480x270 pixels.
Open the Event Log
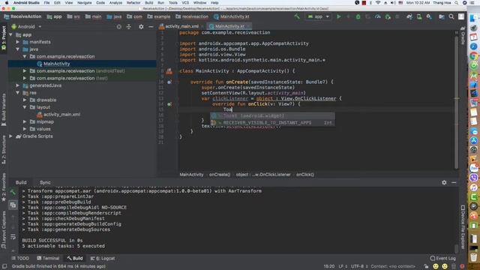[x=443, y=258]
